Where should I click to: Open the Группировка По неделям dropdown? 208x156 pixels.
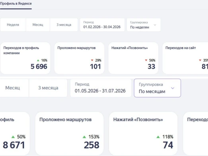tap(144, 25)
